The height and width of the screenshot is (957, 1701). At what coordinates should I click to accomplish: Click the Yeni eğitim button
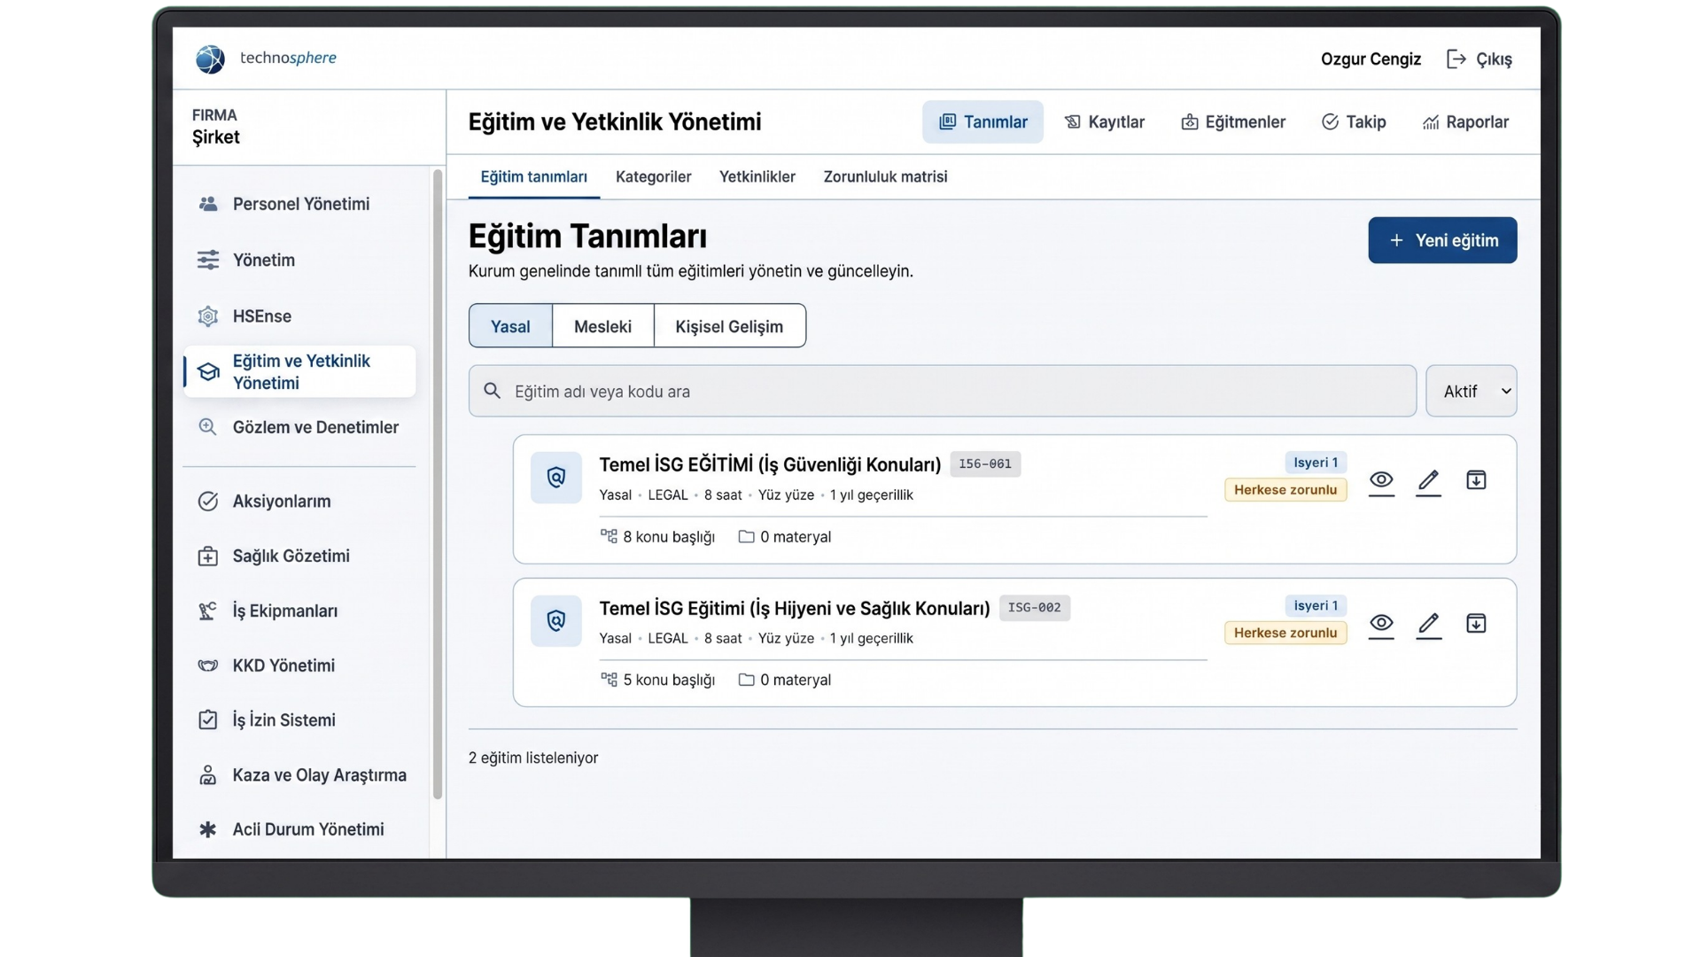pyautogui.click(x=1442, y=240)
